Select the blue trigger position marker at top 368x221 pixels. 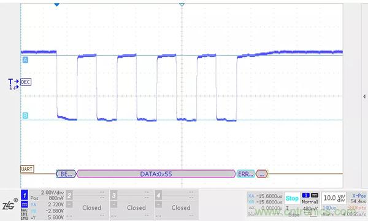click(x=56, y=4)
